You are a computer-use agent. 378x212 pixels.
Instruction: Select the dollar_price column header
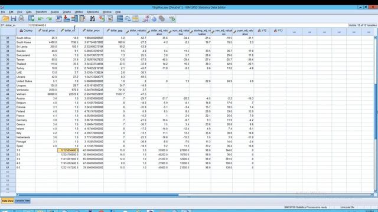91,32
